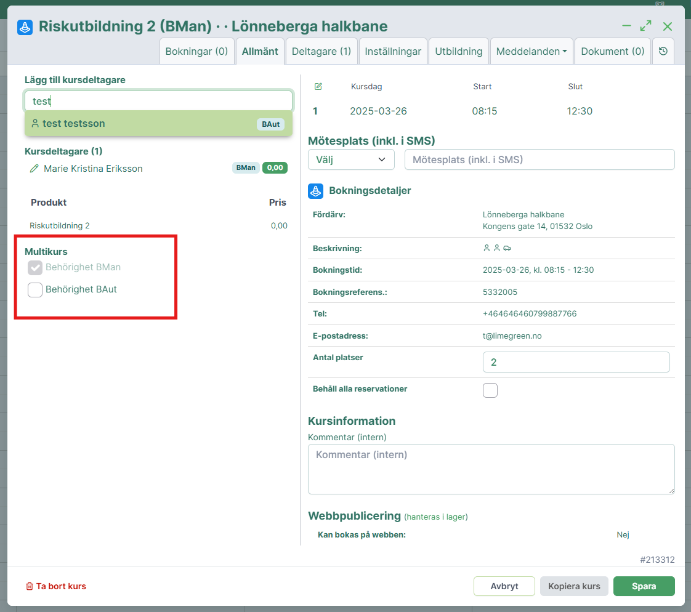Click participant name Marie Kristina Eriksson

click(x=93, y=169)
